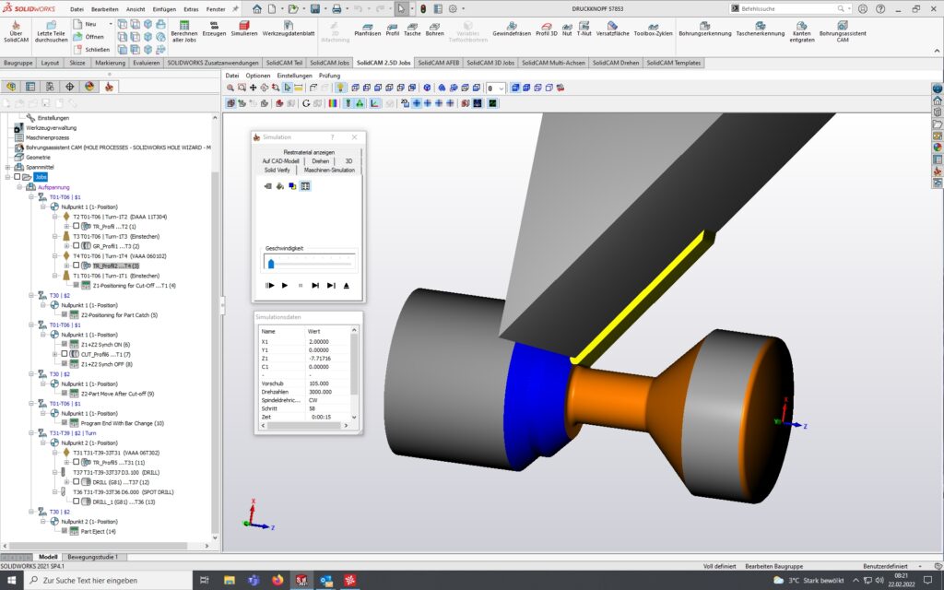Open the Profil 3D operation icon

[547, 26]
